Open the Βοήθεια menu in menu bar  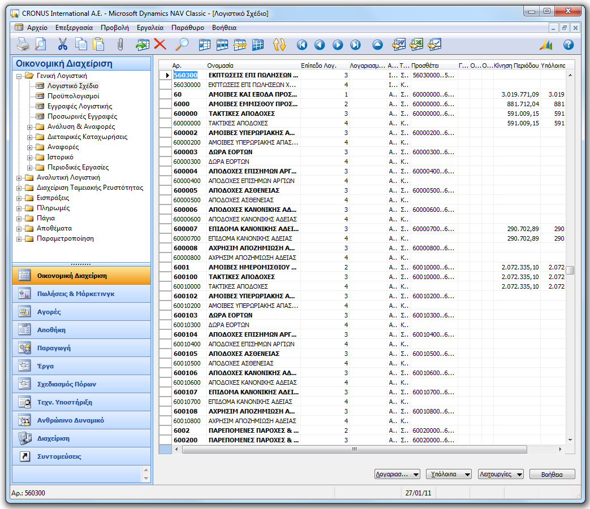click(224, 28)
